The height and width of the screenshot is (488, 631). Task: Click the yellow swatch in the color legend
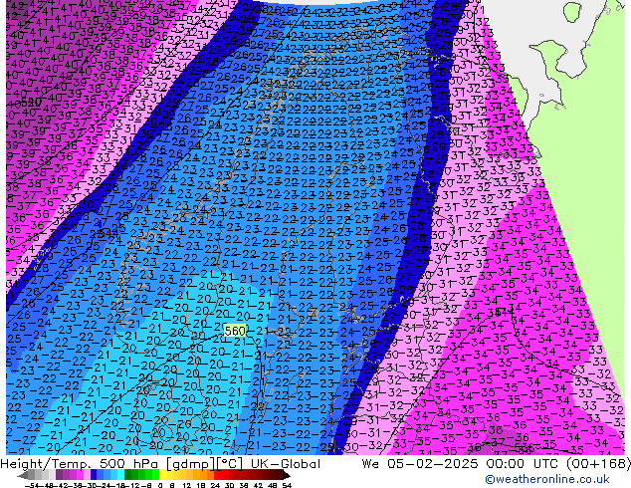162,475
